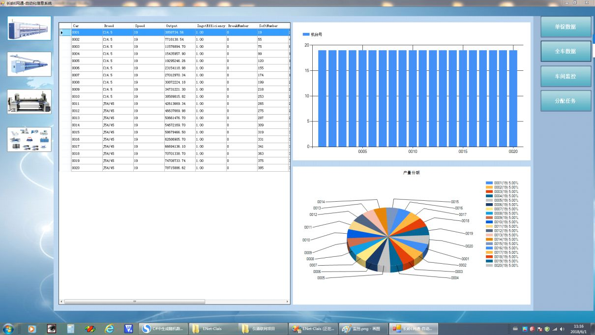Image resolution: width=595 pixels, height=335 pixels.
Task: Launch Internet Explorer from the taskbar
Action: point(109,329)
